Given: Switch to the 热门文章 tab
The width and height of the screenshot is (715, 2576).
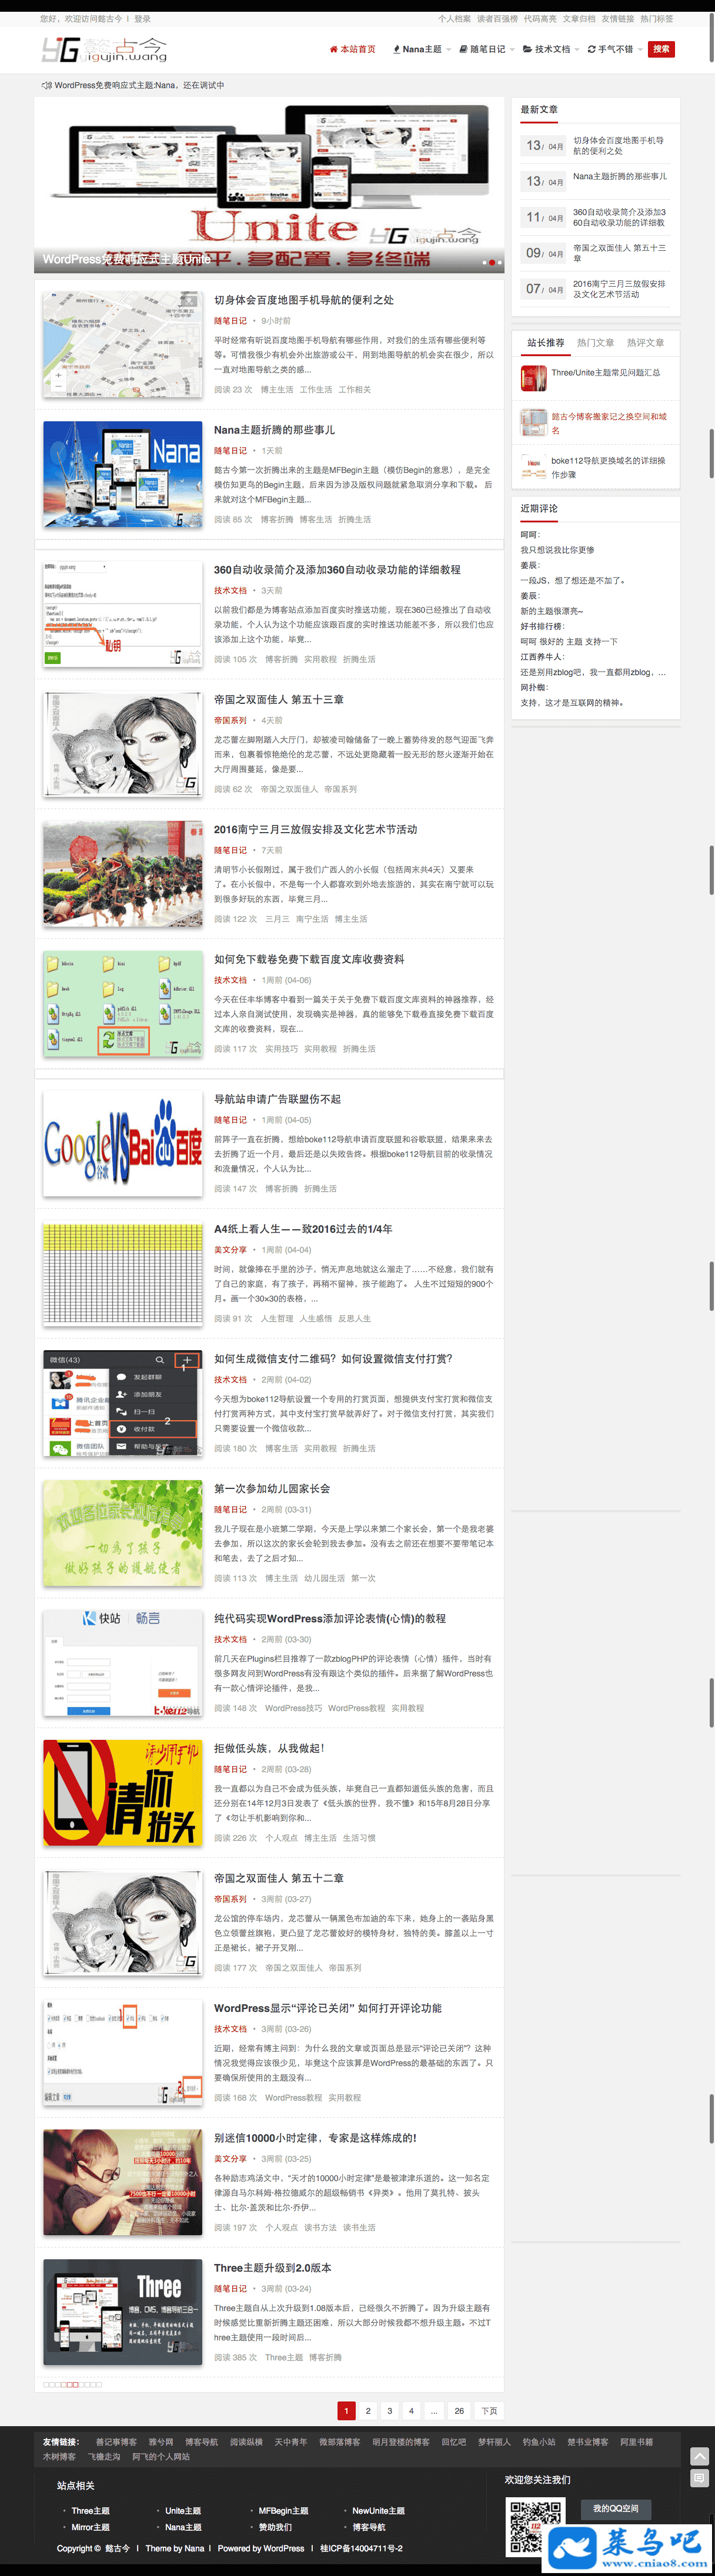Looking at the screenshot, I should (595, 343).
